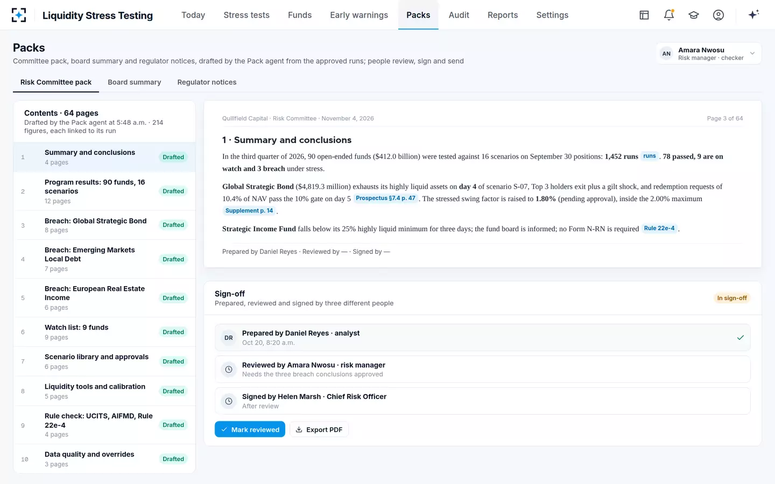Click the Liquidity Stress Testing logo icon
775x484 pixels.
tap(19, 15)
